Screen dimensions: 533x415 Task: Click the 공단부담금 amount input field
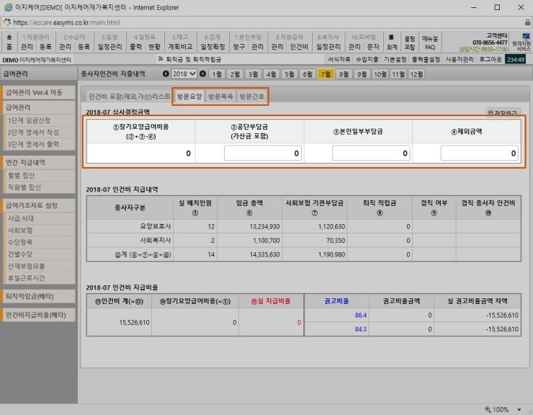point(262,153)
